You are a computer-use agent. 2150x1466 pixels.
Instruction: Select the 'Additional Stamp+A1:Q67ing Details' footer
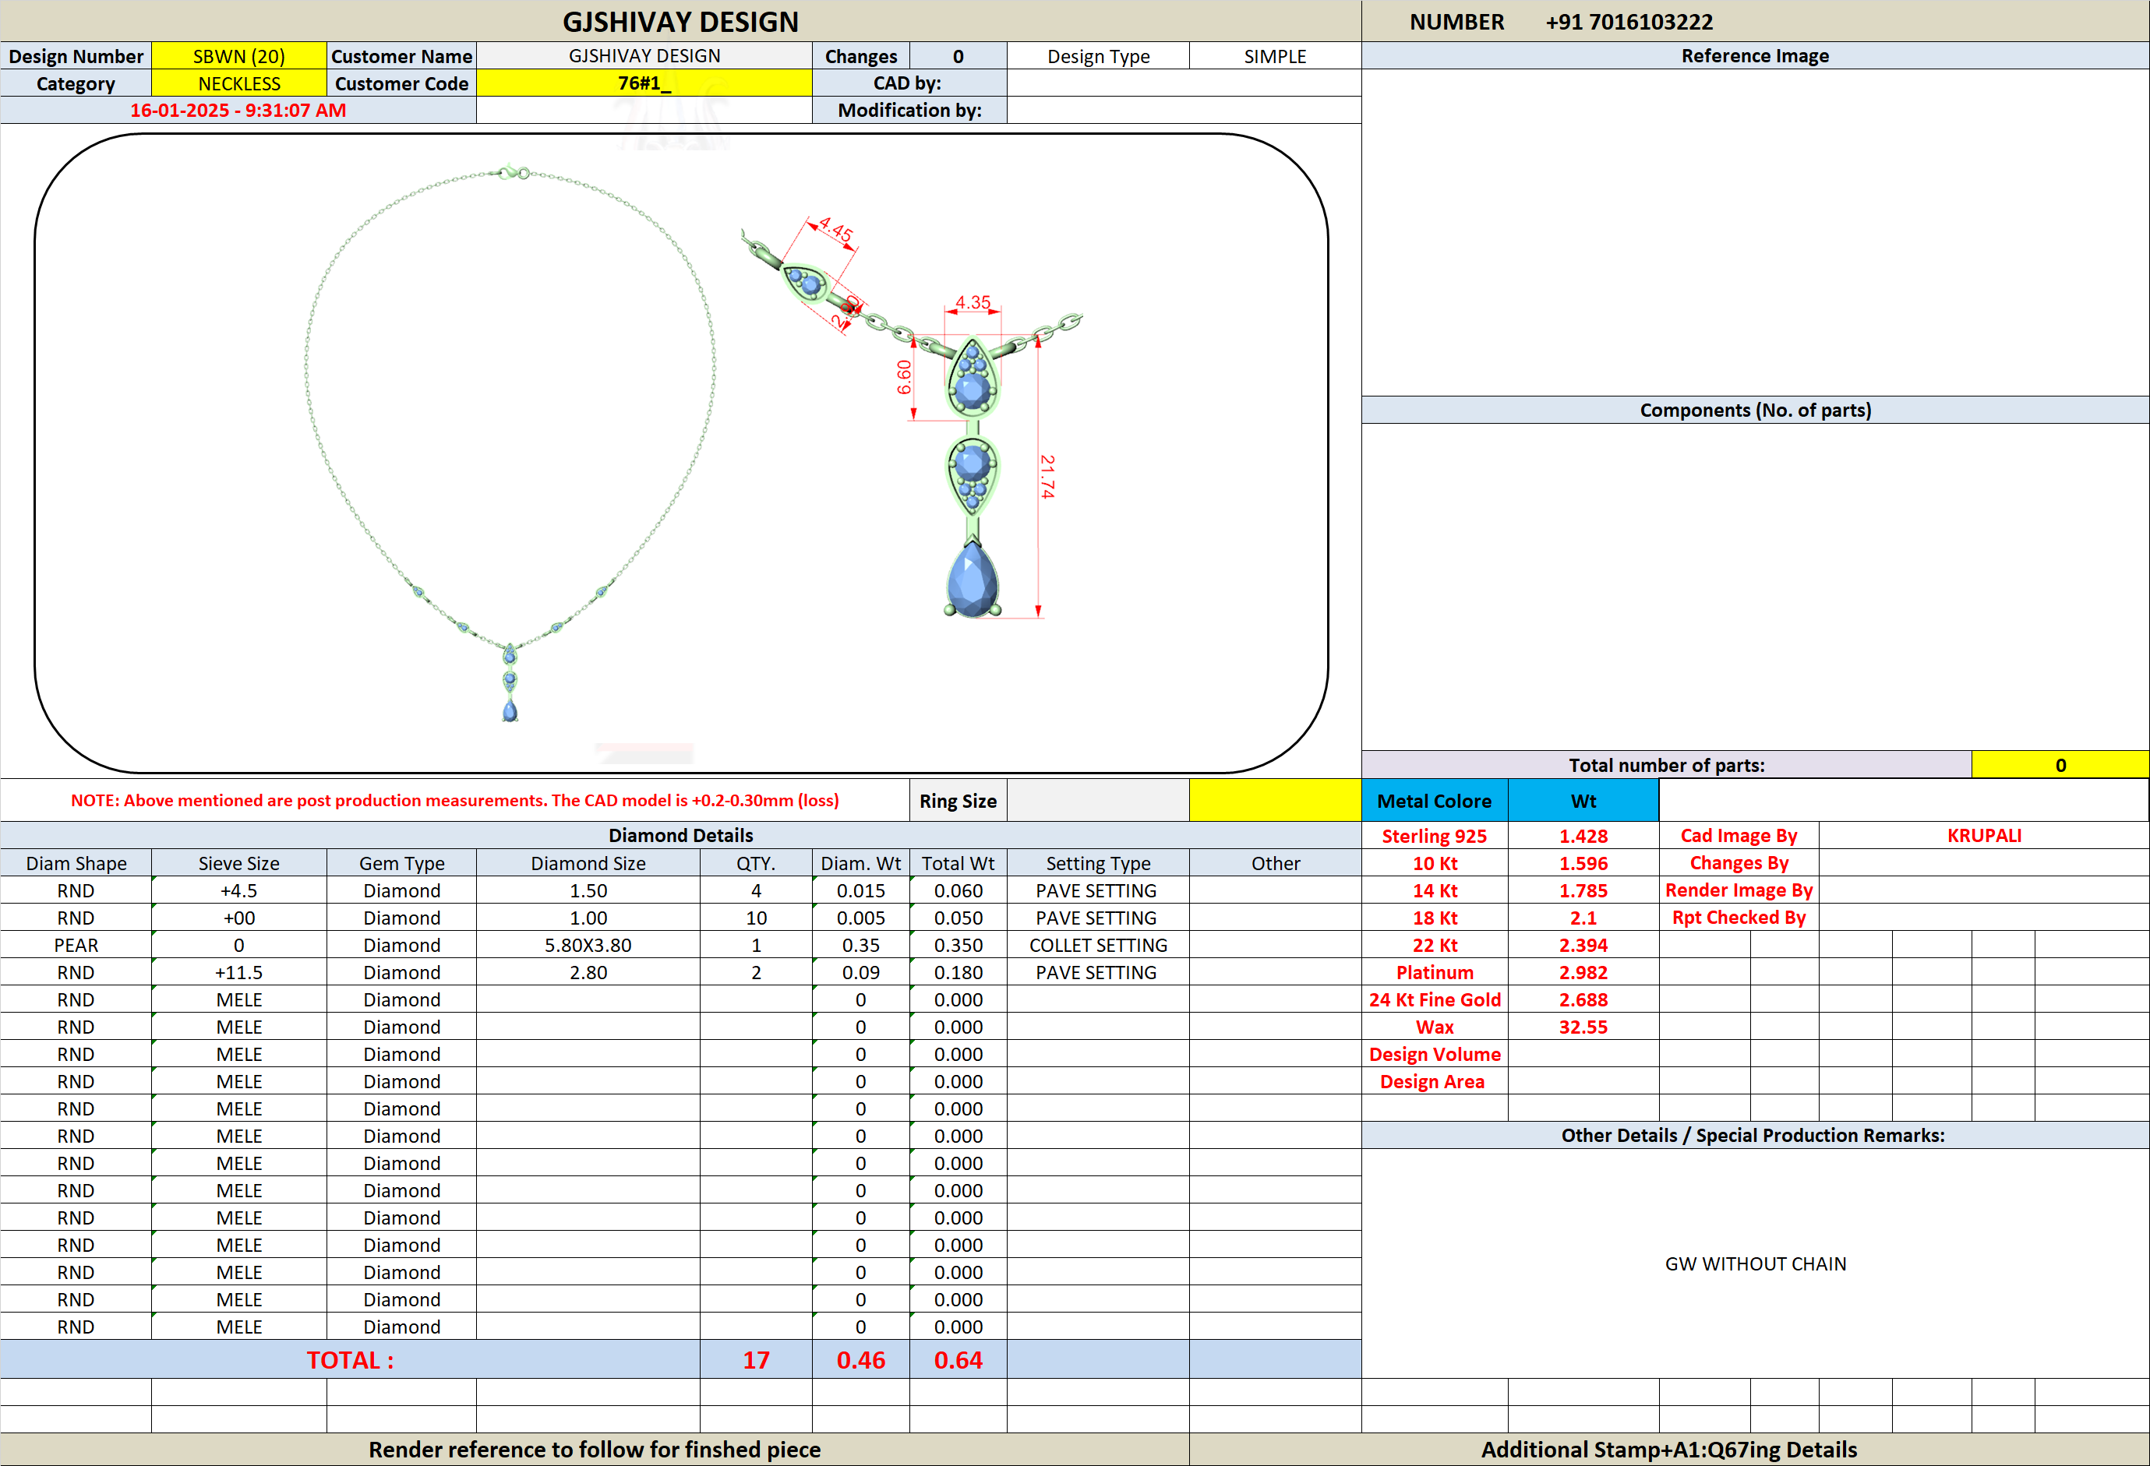pyautogui.click(x=1668, y=1450)
